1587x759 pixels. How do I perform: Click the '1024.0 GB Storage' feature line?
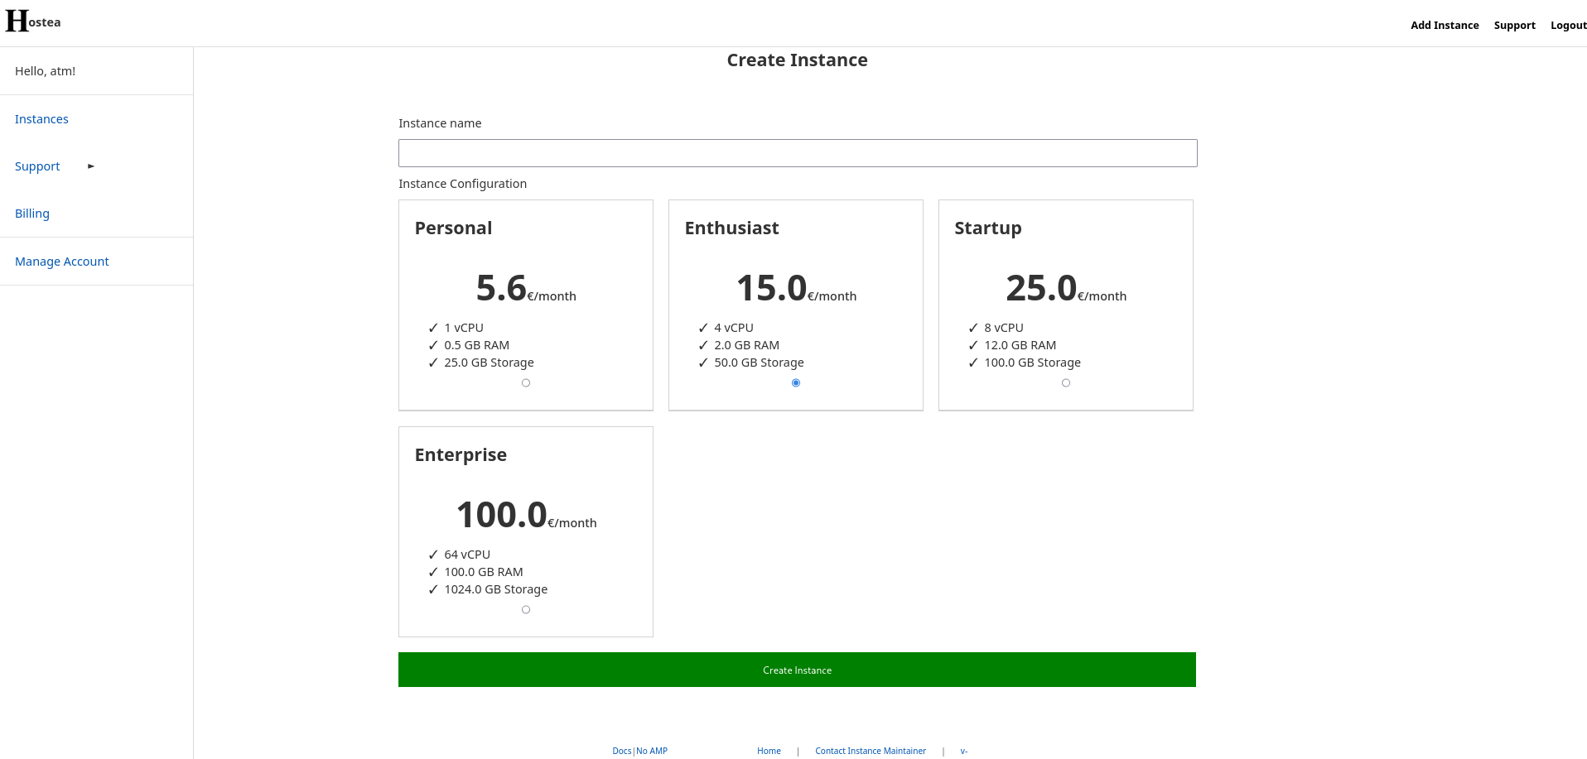point(495,589)
